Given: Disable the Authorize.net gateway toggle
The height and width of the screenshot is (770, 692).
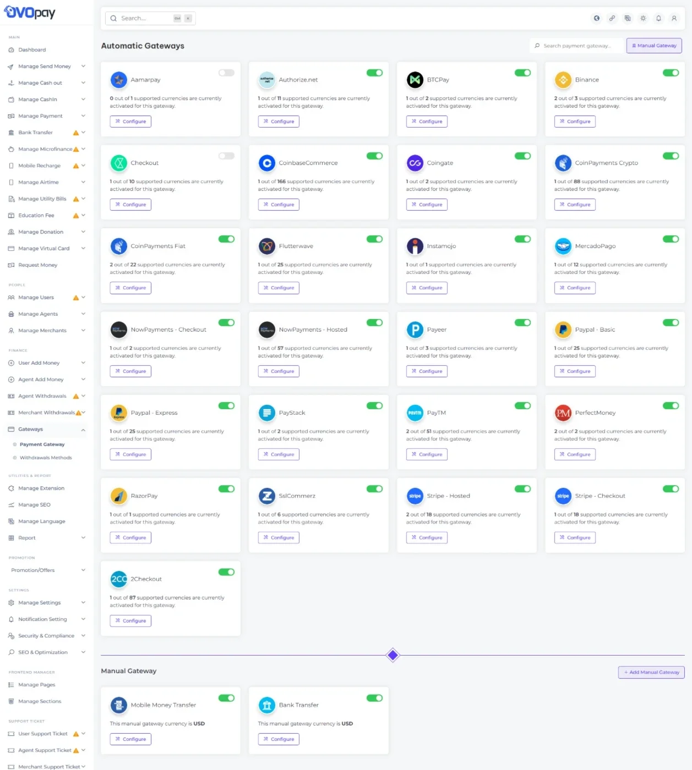Looking at the screenshot, I should pos(374,73).
